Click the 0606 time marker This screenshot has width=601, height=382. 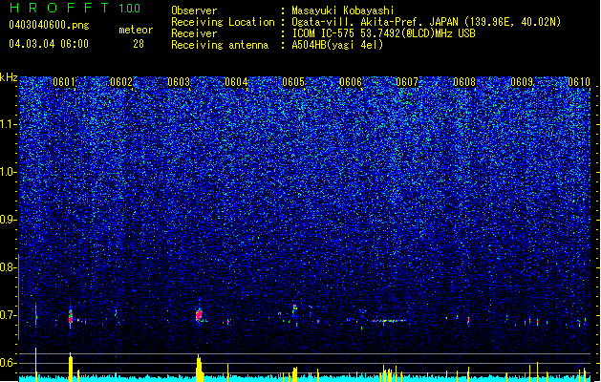pyautogui.click(x=351, y=82)
